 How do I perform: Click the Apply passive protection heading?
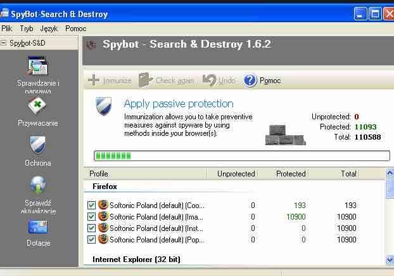point(179,103)
